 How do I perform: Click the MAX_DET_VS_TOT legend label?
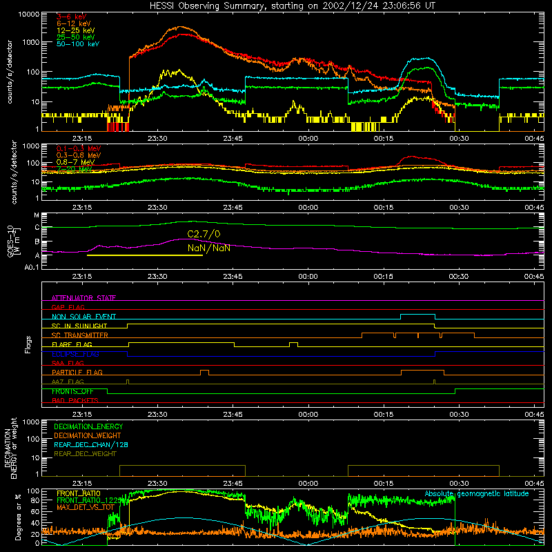tap(86, 507)
